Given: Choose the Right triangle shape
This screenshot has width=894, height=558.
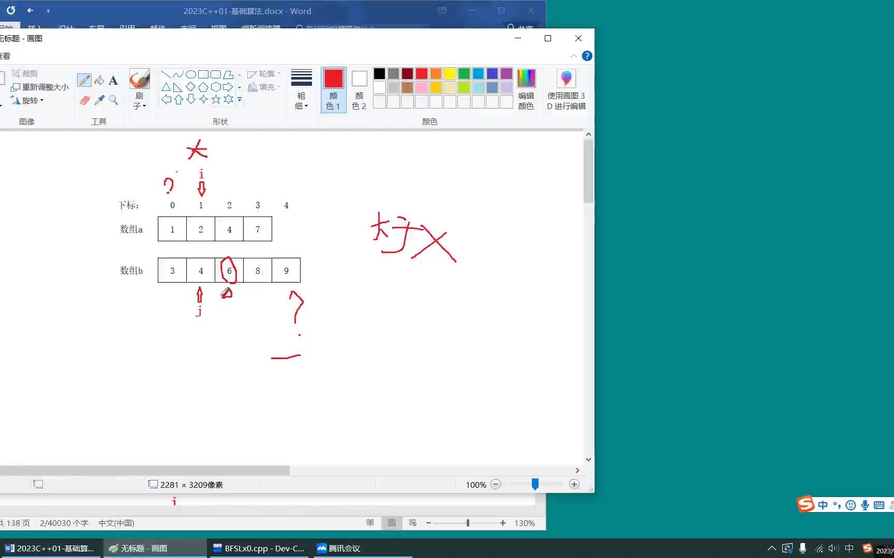Looking at the screenshot, I should tap(178, 87).
